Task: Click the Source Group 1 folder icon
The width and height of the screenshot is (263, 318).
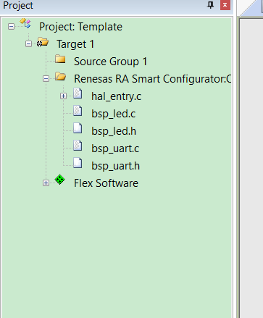Action: pyautogui.click(x=60, y=59)
